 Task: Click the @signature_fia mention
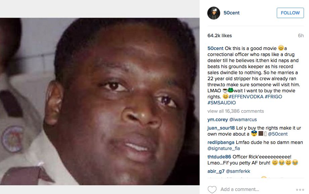[x=224, y=148]
